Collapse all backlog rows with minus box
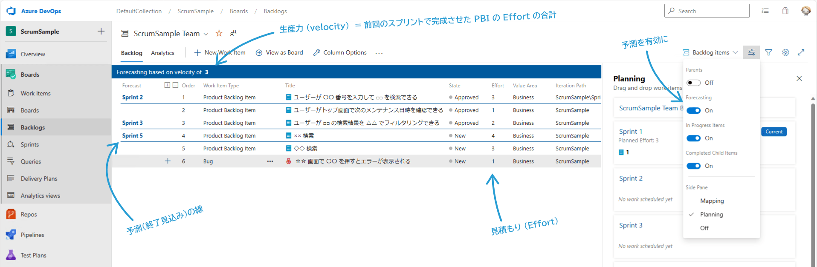 point(175,85)
